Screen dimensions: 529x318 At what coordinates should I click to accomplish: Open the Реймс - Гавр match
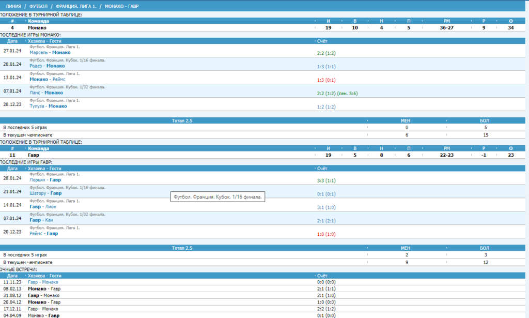(43, 234)
